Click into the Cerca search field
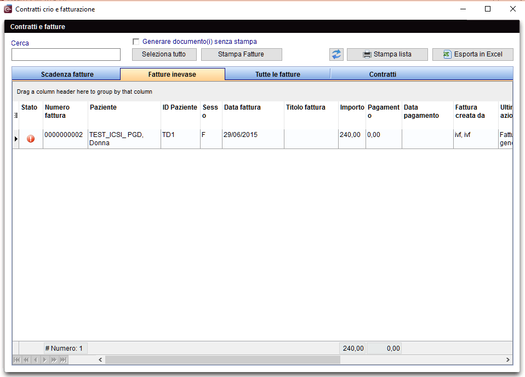Screen dimensions: 525x377 coord(66,55)
